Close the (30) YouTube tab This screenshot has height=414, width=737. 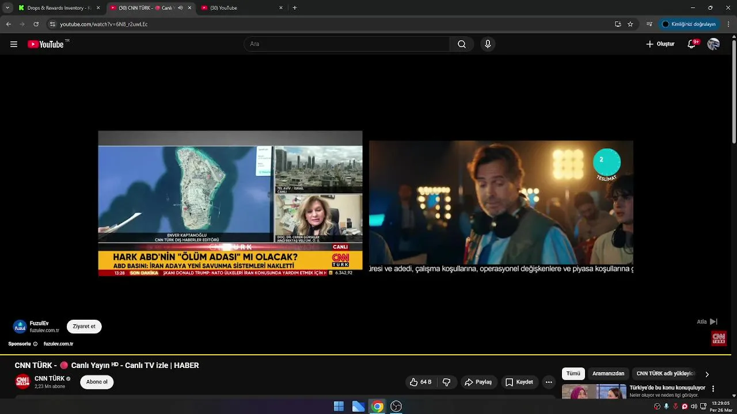(x=281, y=8)
